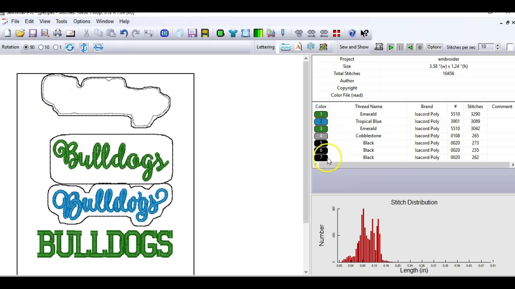Image resolution: width=515 pixels, height=289 pixels.
Task: Click the rotate circular arrows icon
Action: click(x=70, y=47)
